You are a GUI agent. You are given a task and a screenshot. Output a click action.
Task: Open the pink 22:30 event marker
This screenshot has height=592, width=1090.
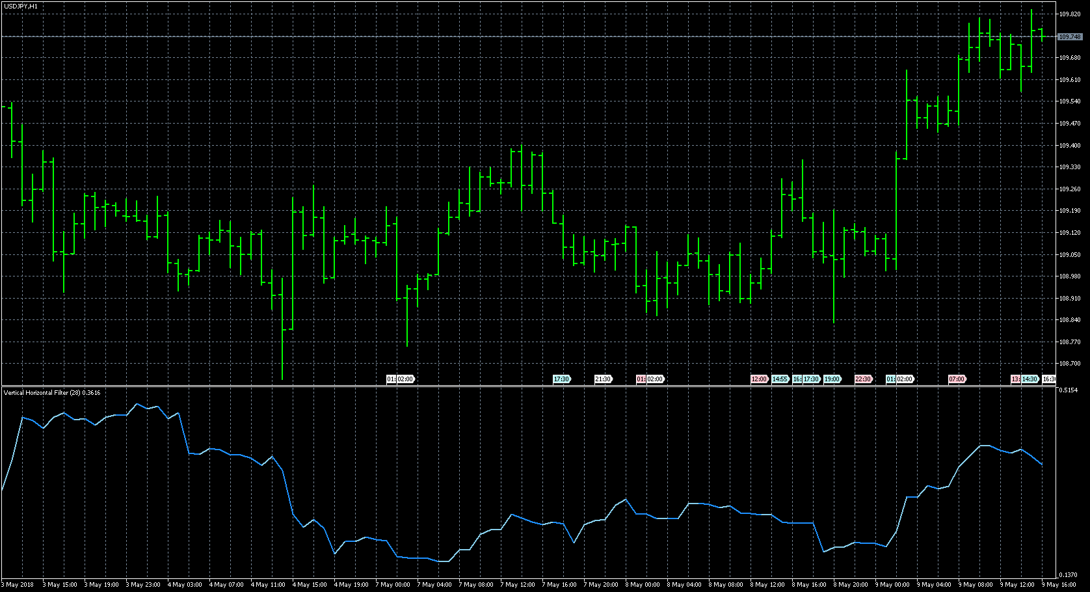click(863, 379)
